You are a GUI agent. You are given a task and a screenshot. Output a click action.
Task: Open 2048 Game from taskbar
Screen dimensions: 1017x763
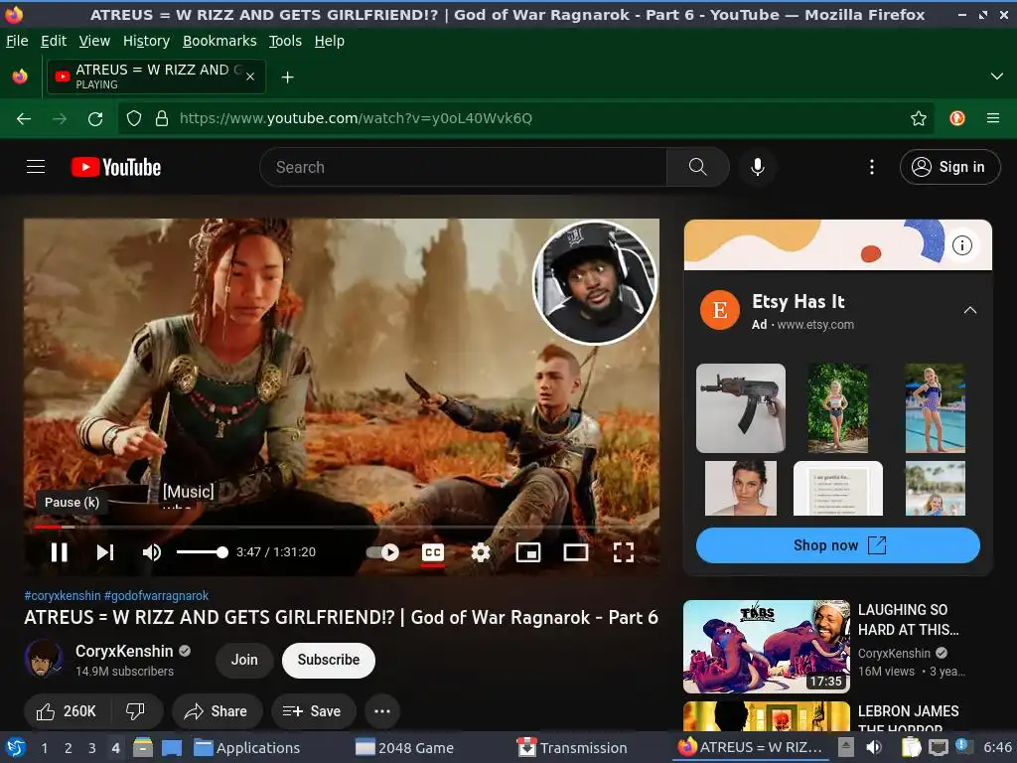[x=404, y=748]
